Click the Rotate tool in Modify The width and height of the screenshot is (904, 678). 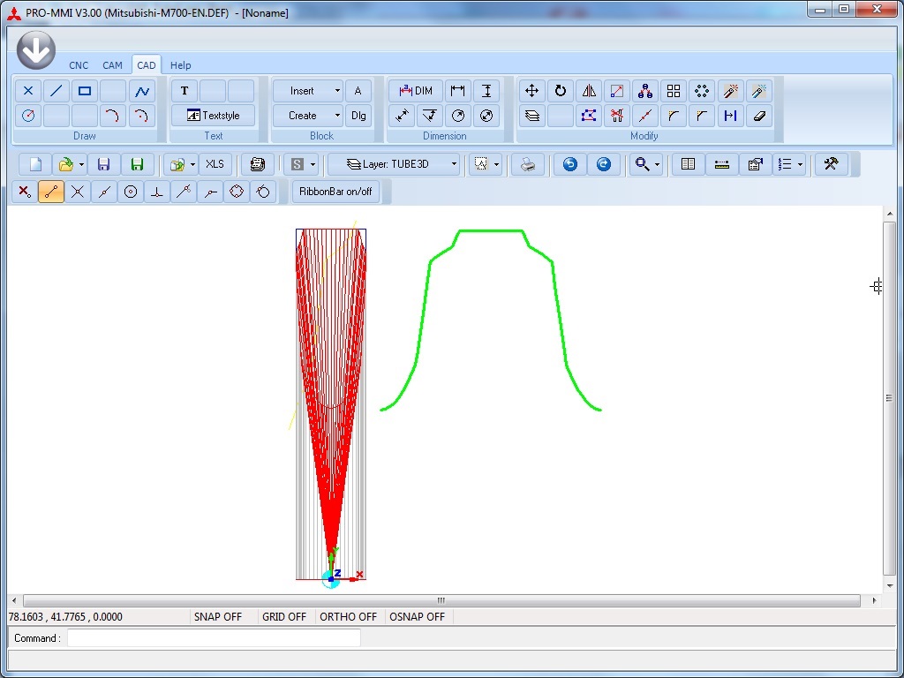(x=560, y=91)
